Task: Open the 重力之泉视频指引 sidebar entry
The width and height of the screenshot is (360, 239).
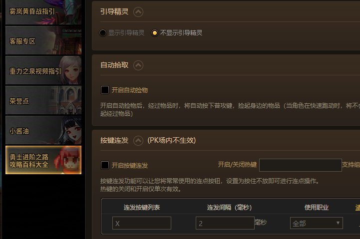Action: (43, 70)
